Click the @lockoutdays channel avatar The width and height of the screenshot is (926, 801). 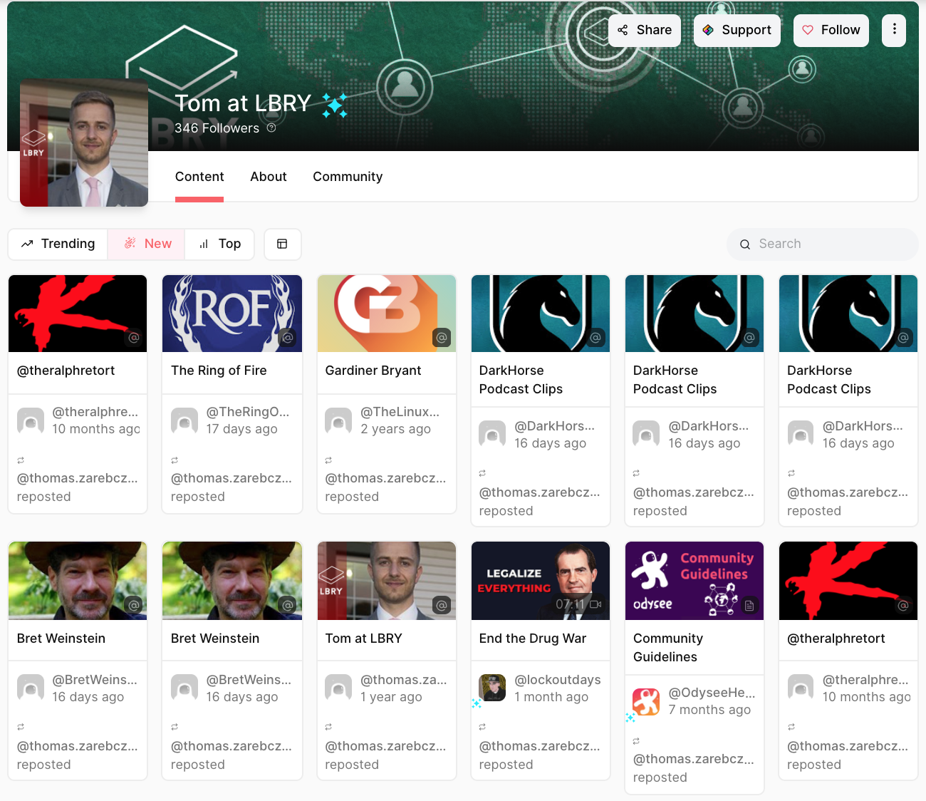492,688
